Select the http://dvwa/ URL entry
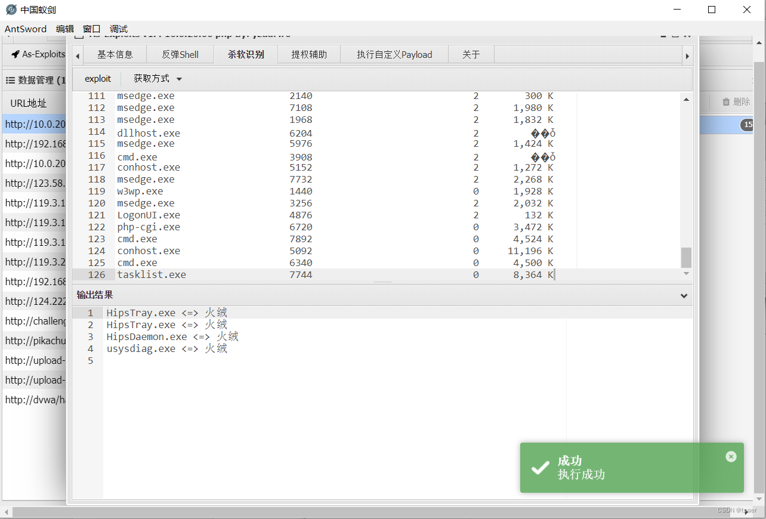 click(35, 400)
